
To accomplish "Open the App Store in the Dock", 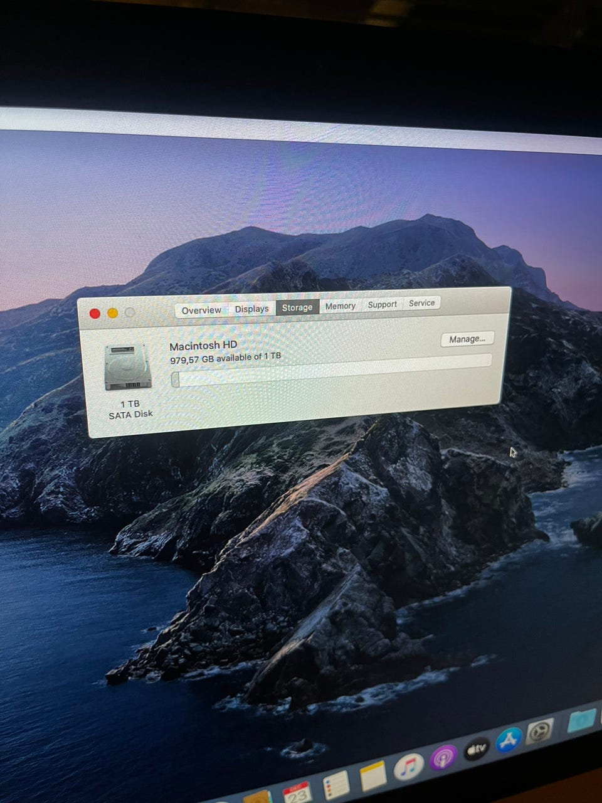I will [509, 740].
